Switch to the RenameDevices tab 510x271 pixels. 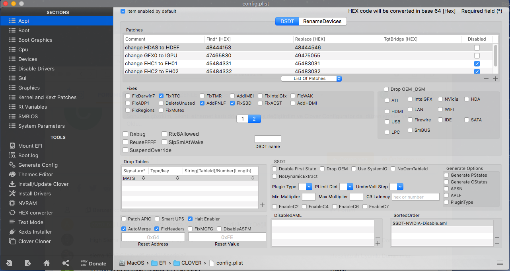(x=322, y=21)
